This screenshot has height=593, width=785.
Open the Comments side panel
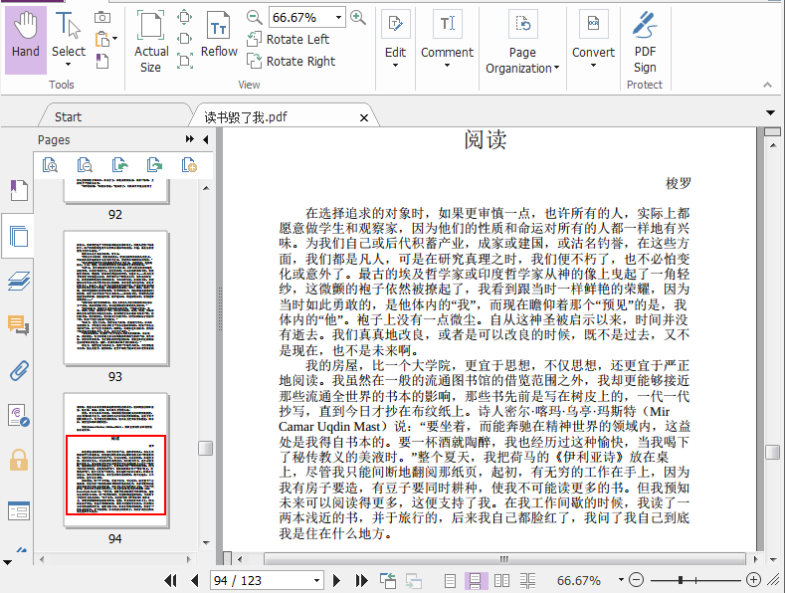pos(19,325)
